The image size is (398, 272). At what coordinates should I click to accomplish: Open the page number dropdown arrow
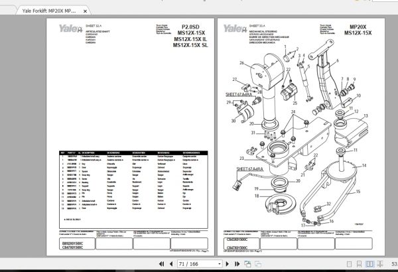click(x=220, y=264)
